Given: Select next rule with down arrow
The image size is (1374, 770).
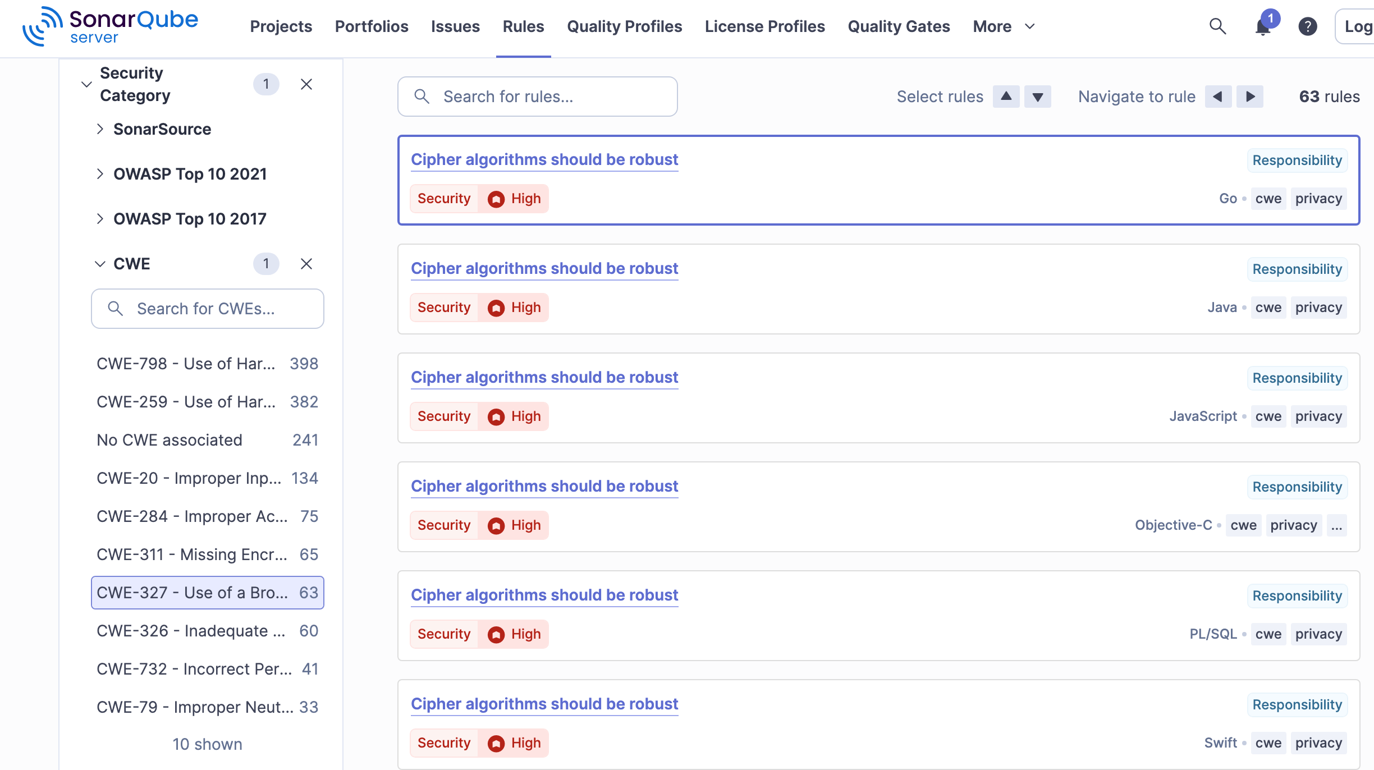Looking at the screenshot, I should coord(1038,97).
